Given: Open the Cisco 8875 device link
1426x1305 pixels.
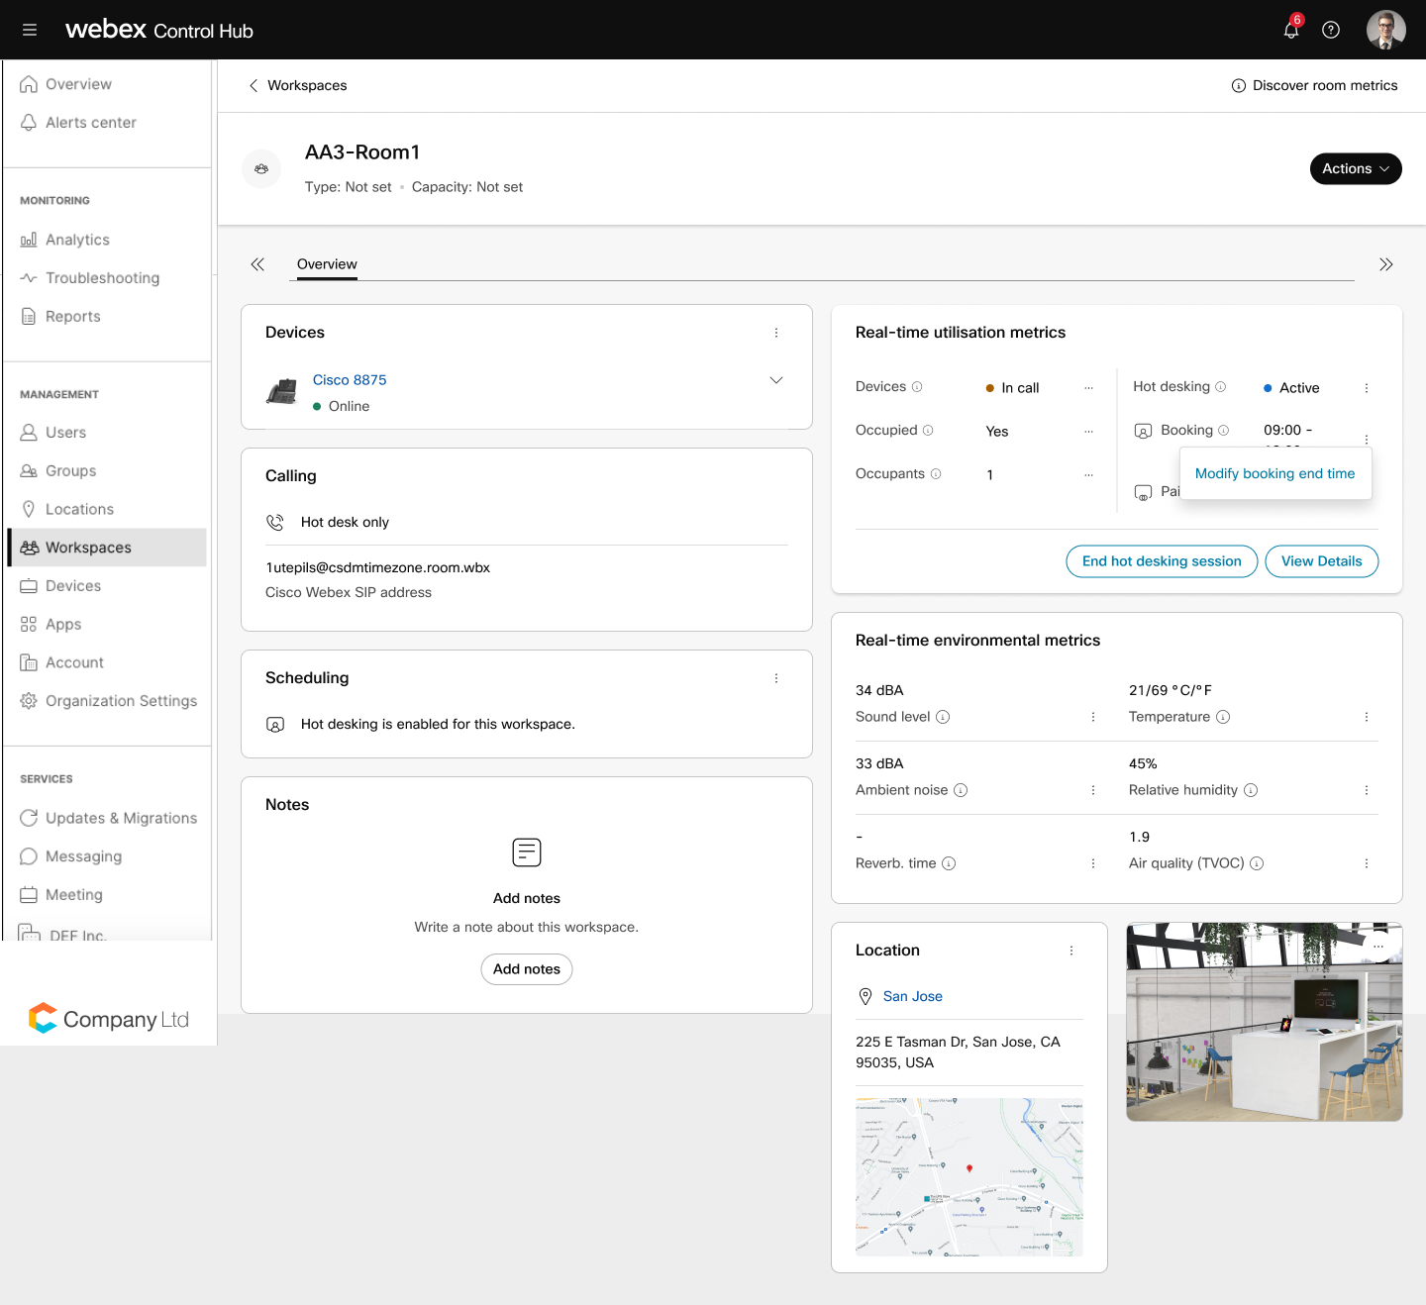Looking at the screenshot, I should point(350,380).
